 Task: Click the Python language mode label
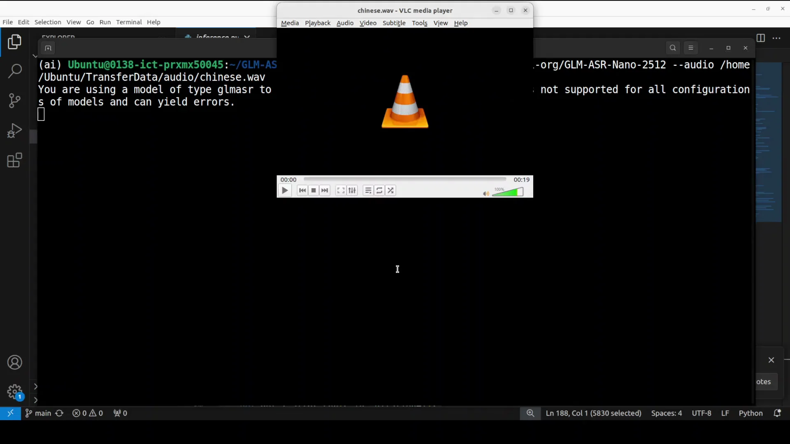pyautogui.click(x=751, y=413)
